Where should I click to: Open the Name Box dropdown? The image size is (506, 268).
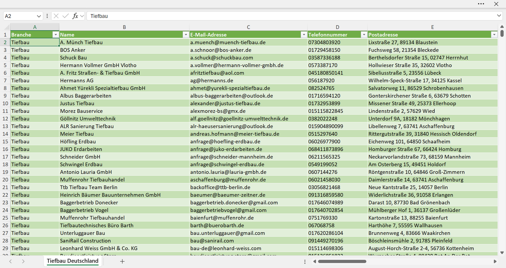click(x=39, y=16)
